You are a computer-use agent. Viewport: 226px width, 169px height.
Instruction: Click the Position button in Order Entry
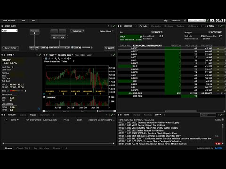pos(34,32)
